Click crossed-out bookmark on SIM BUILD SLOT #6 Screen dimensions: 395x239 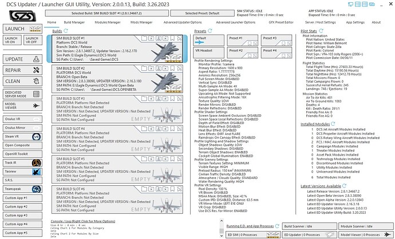coord(179,189)
